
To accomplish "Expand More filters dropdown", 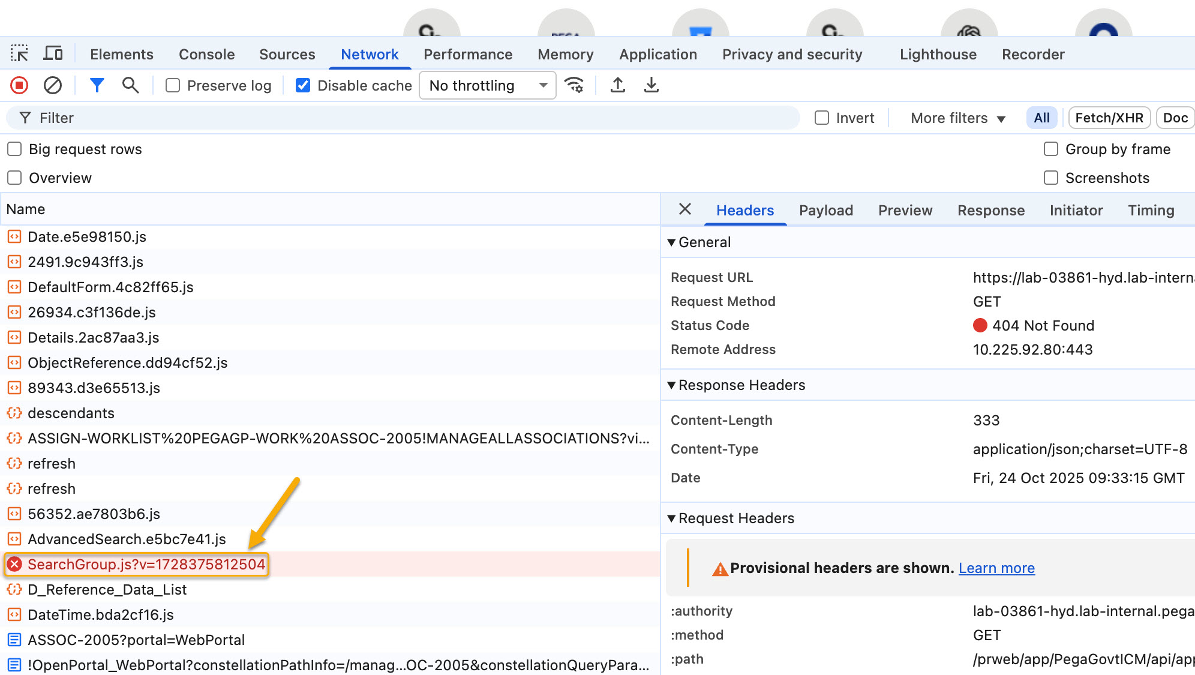I will pyautogui.click(x=957, y=118).
